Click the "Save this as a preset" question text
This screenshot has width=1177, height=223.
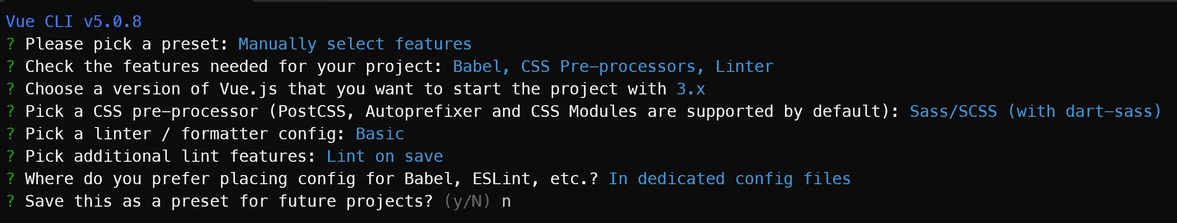[229, 201]
